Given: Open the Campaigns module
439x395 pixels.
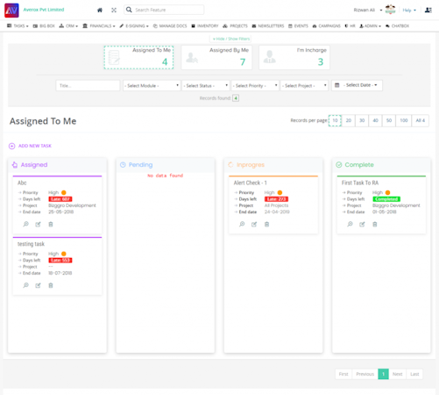Looking at the screenshot, I should (326, 25).
